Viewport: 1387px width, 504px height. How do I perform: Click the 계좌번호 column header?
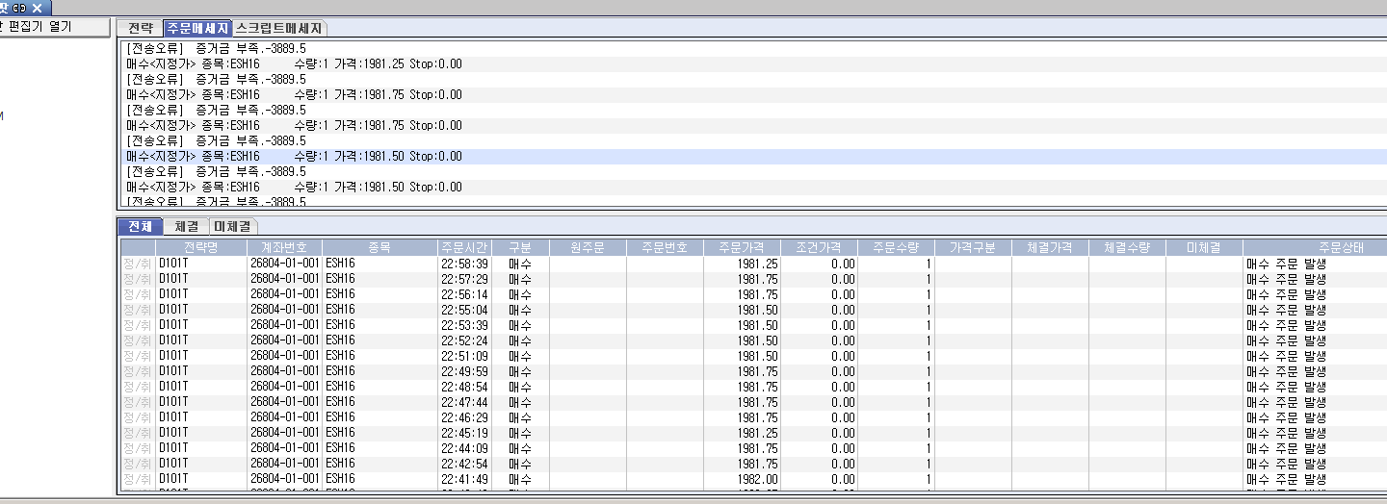(x=283, y=247)
